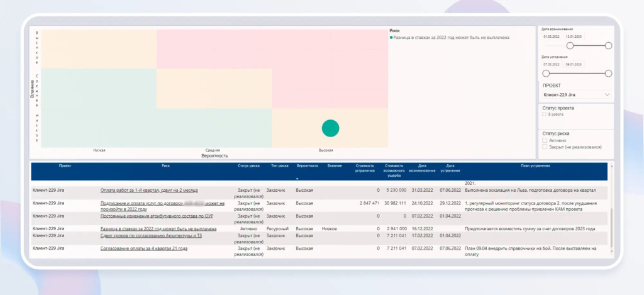644x295 pixels.
Task: Click the table vertical scrollbar thumb
Action: [612, 227]
